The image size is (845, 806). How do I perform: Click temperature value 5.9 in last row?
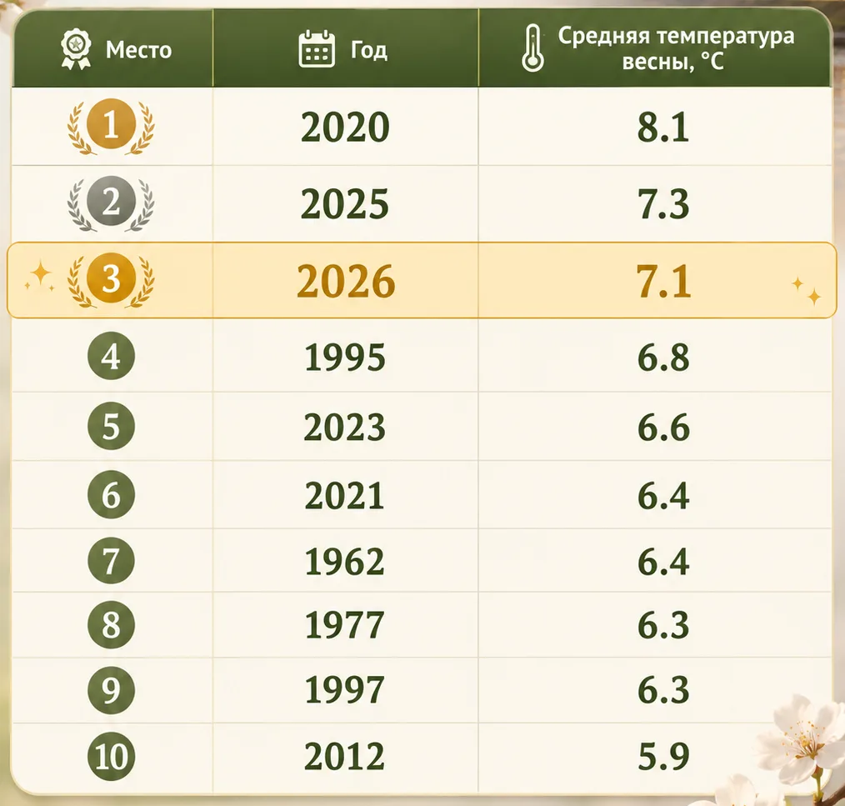(663, 756)
